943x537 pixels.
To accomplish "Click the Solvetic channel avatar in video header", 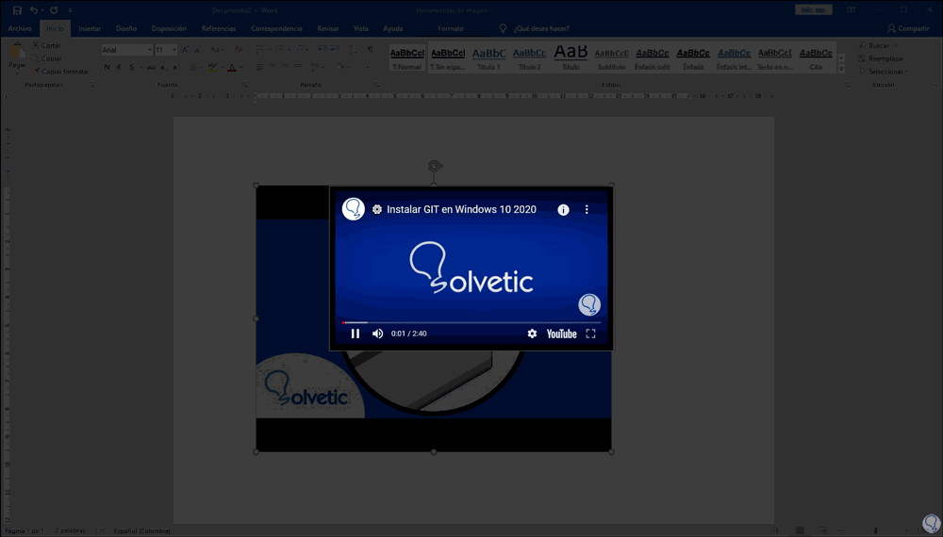I will 354,209.
